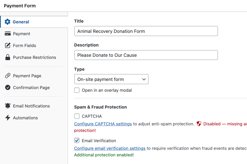Click into the Title input field
The image size is (247, 164).
point(146,31)
